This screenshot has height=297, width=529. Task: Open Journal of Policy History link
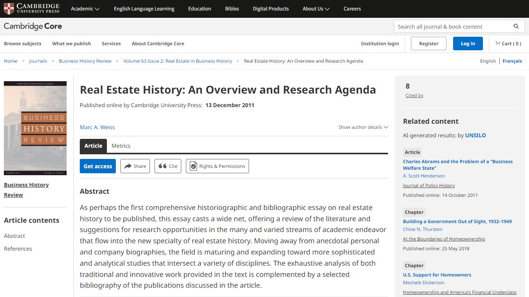(x=429, y=186)
